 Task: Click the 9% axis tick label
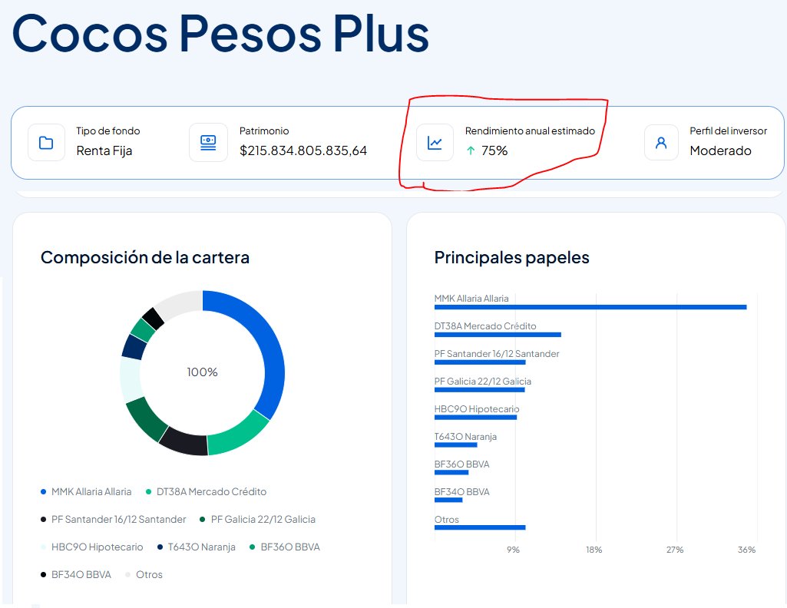513,550
